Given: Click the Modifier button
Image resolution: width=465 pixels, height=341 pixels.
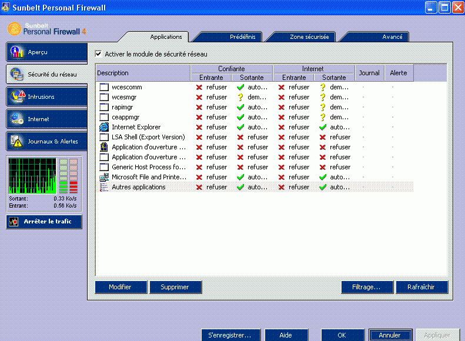Looking at the screenshot, I should (x=121, y=287).
